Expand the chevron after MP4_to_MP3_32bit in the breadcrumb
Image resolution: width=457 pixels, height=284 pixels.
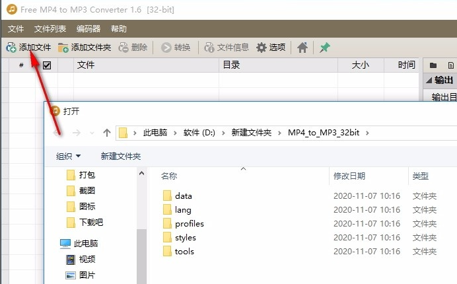pos(367,133)
